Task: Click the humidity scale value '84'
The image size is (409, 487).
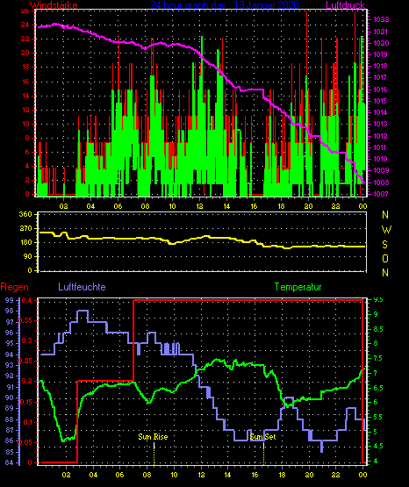Action: coord(10,462)
